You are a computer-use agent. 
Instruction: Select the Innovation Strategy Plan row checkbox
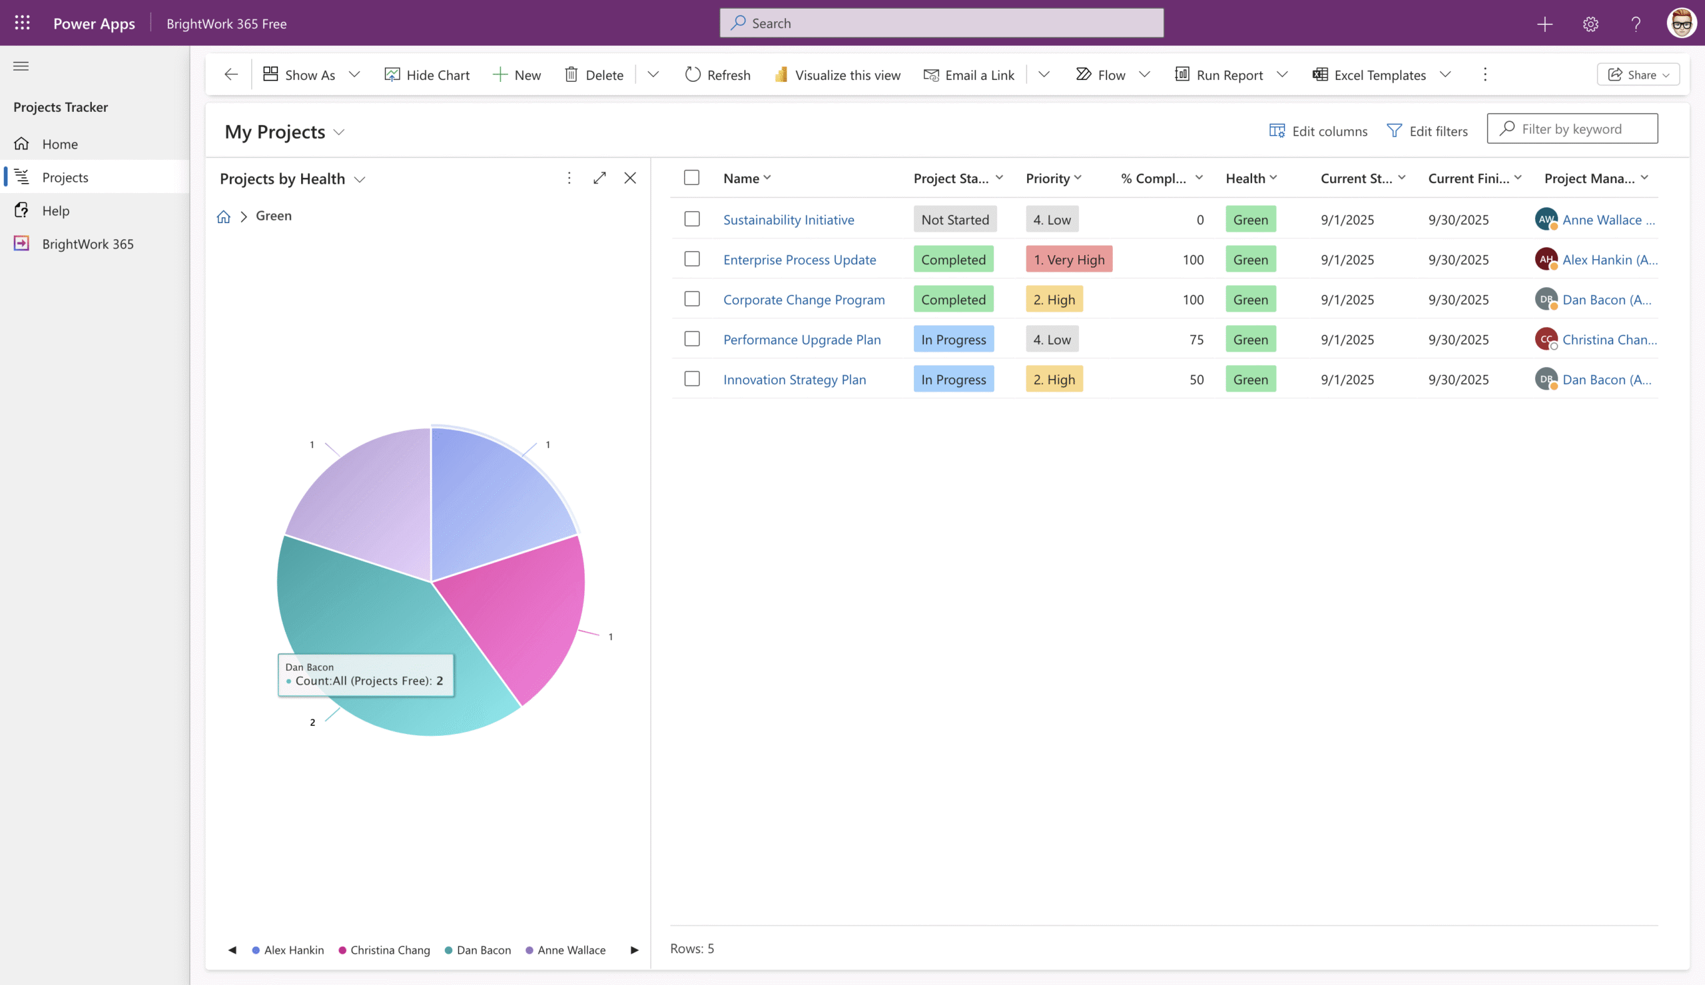691,379
